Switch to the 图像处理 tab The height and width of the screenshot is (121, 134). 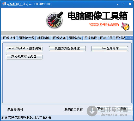tap(9, 38)
